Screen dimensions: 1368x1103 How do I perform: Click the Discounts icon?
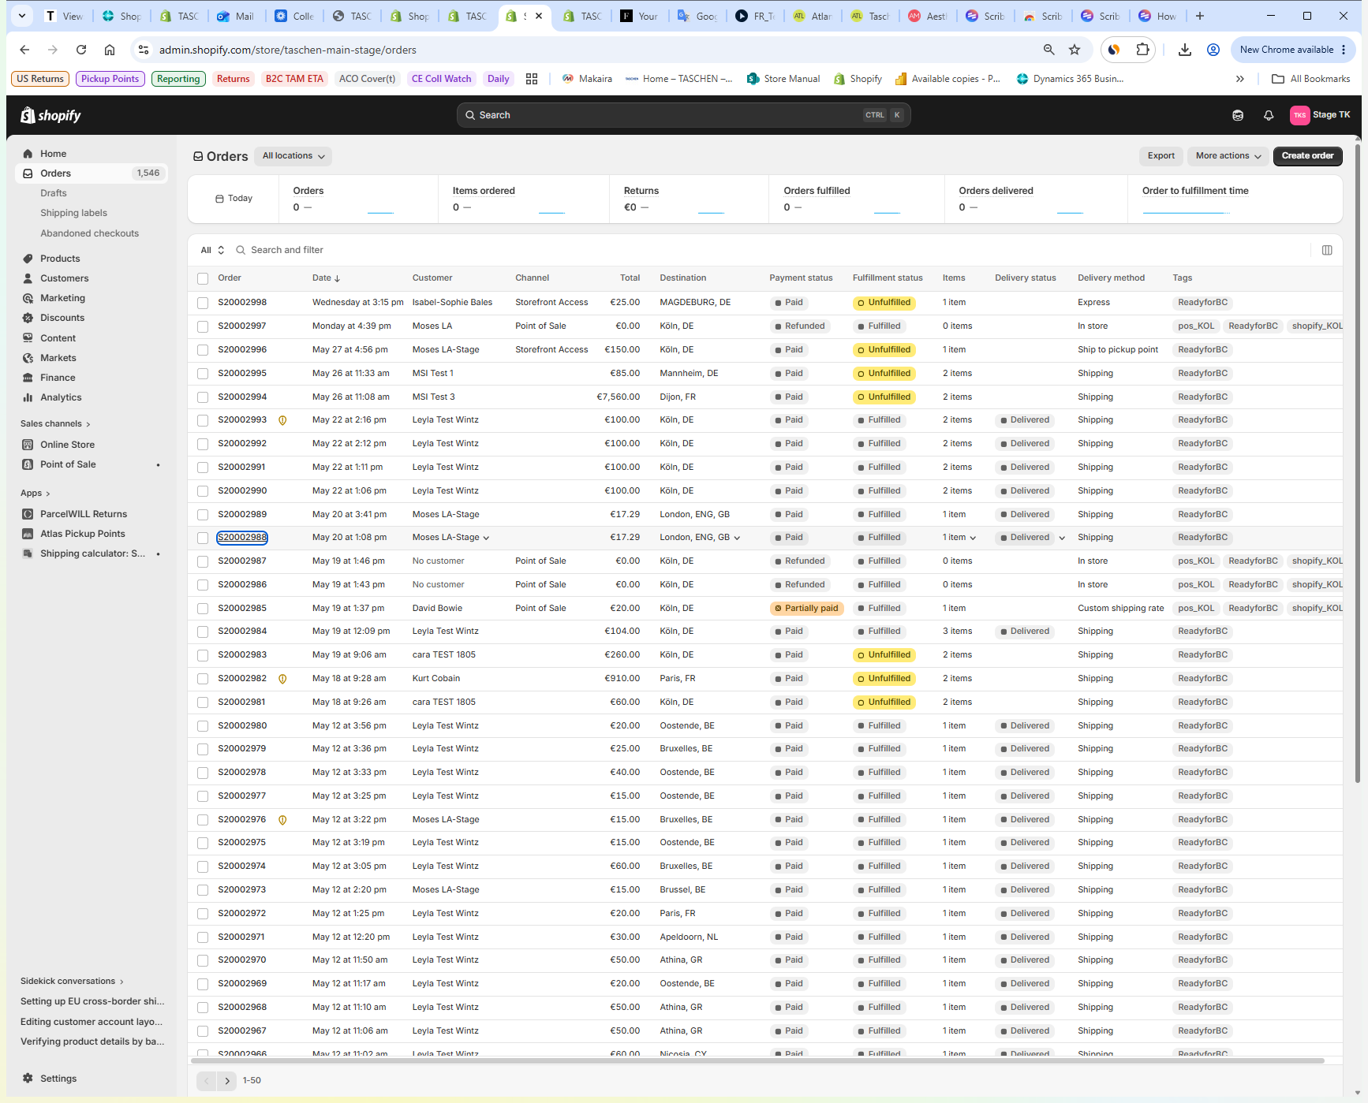(28, 318)
